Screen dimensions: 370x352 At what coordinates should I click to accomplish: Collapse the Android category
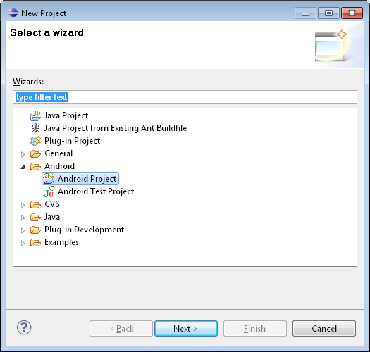coord(23,167)
